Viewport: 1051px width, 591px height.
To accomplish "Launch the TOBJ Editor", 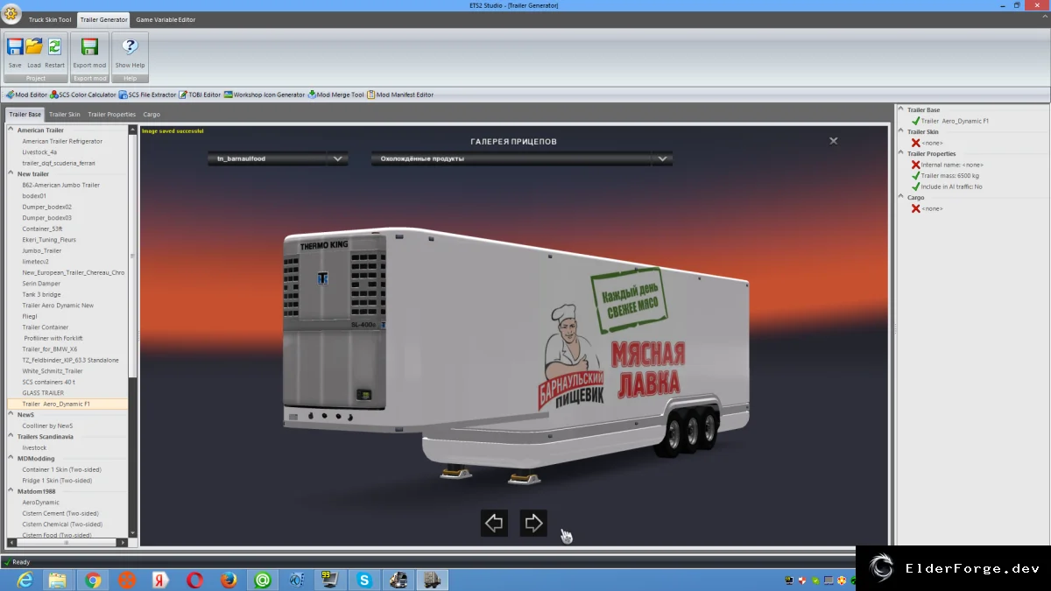I will pos(200,95).
